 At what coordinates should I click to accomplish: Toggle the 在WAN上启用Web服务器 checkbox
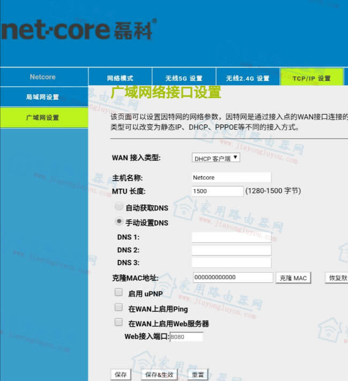[118, 322]
